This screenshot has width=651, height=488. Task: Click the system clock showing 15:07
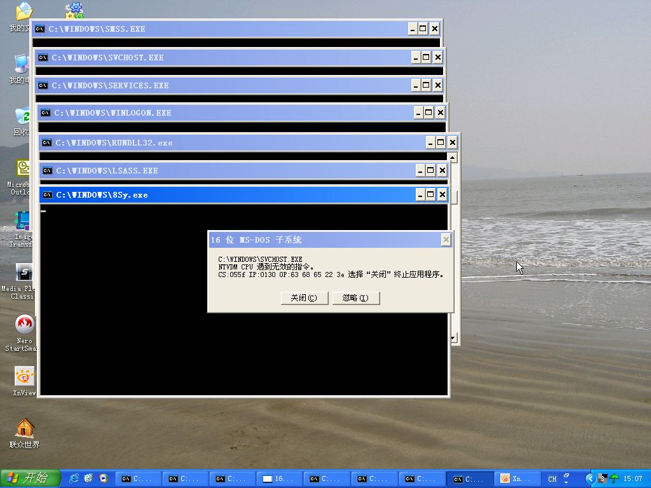point(633,478)
